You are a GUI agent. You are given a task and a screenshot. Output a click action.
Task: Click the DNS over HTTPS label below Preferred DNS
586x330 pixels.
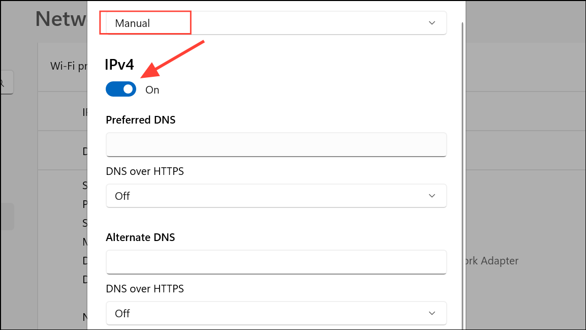click(145, 171)
